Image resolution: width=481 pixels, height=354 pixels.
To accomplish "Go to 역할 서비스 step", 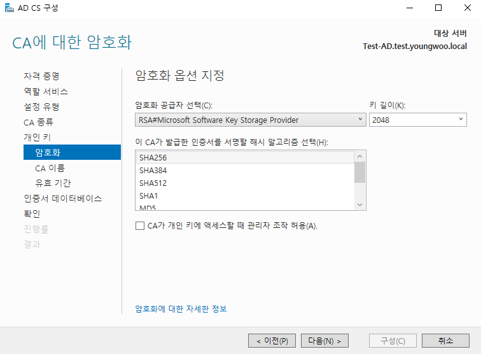I will 46,92.
